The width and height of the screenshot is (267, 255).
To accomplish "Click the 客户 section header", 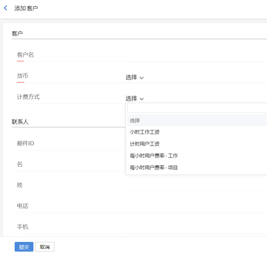I will 17,33.
